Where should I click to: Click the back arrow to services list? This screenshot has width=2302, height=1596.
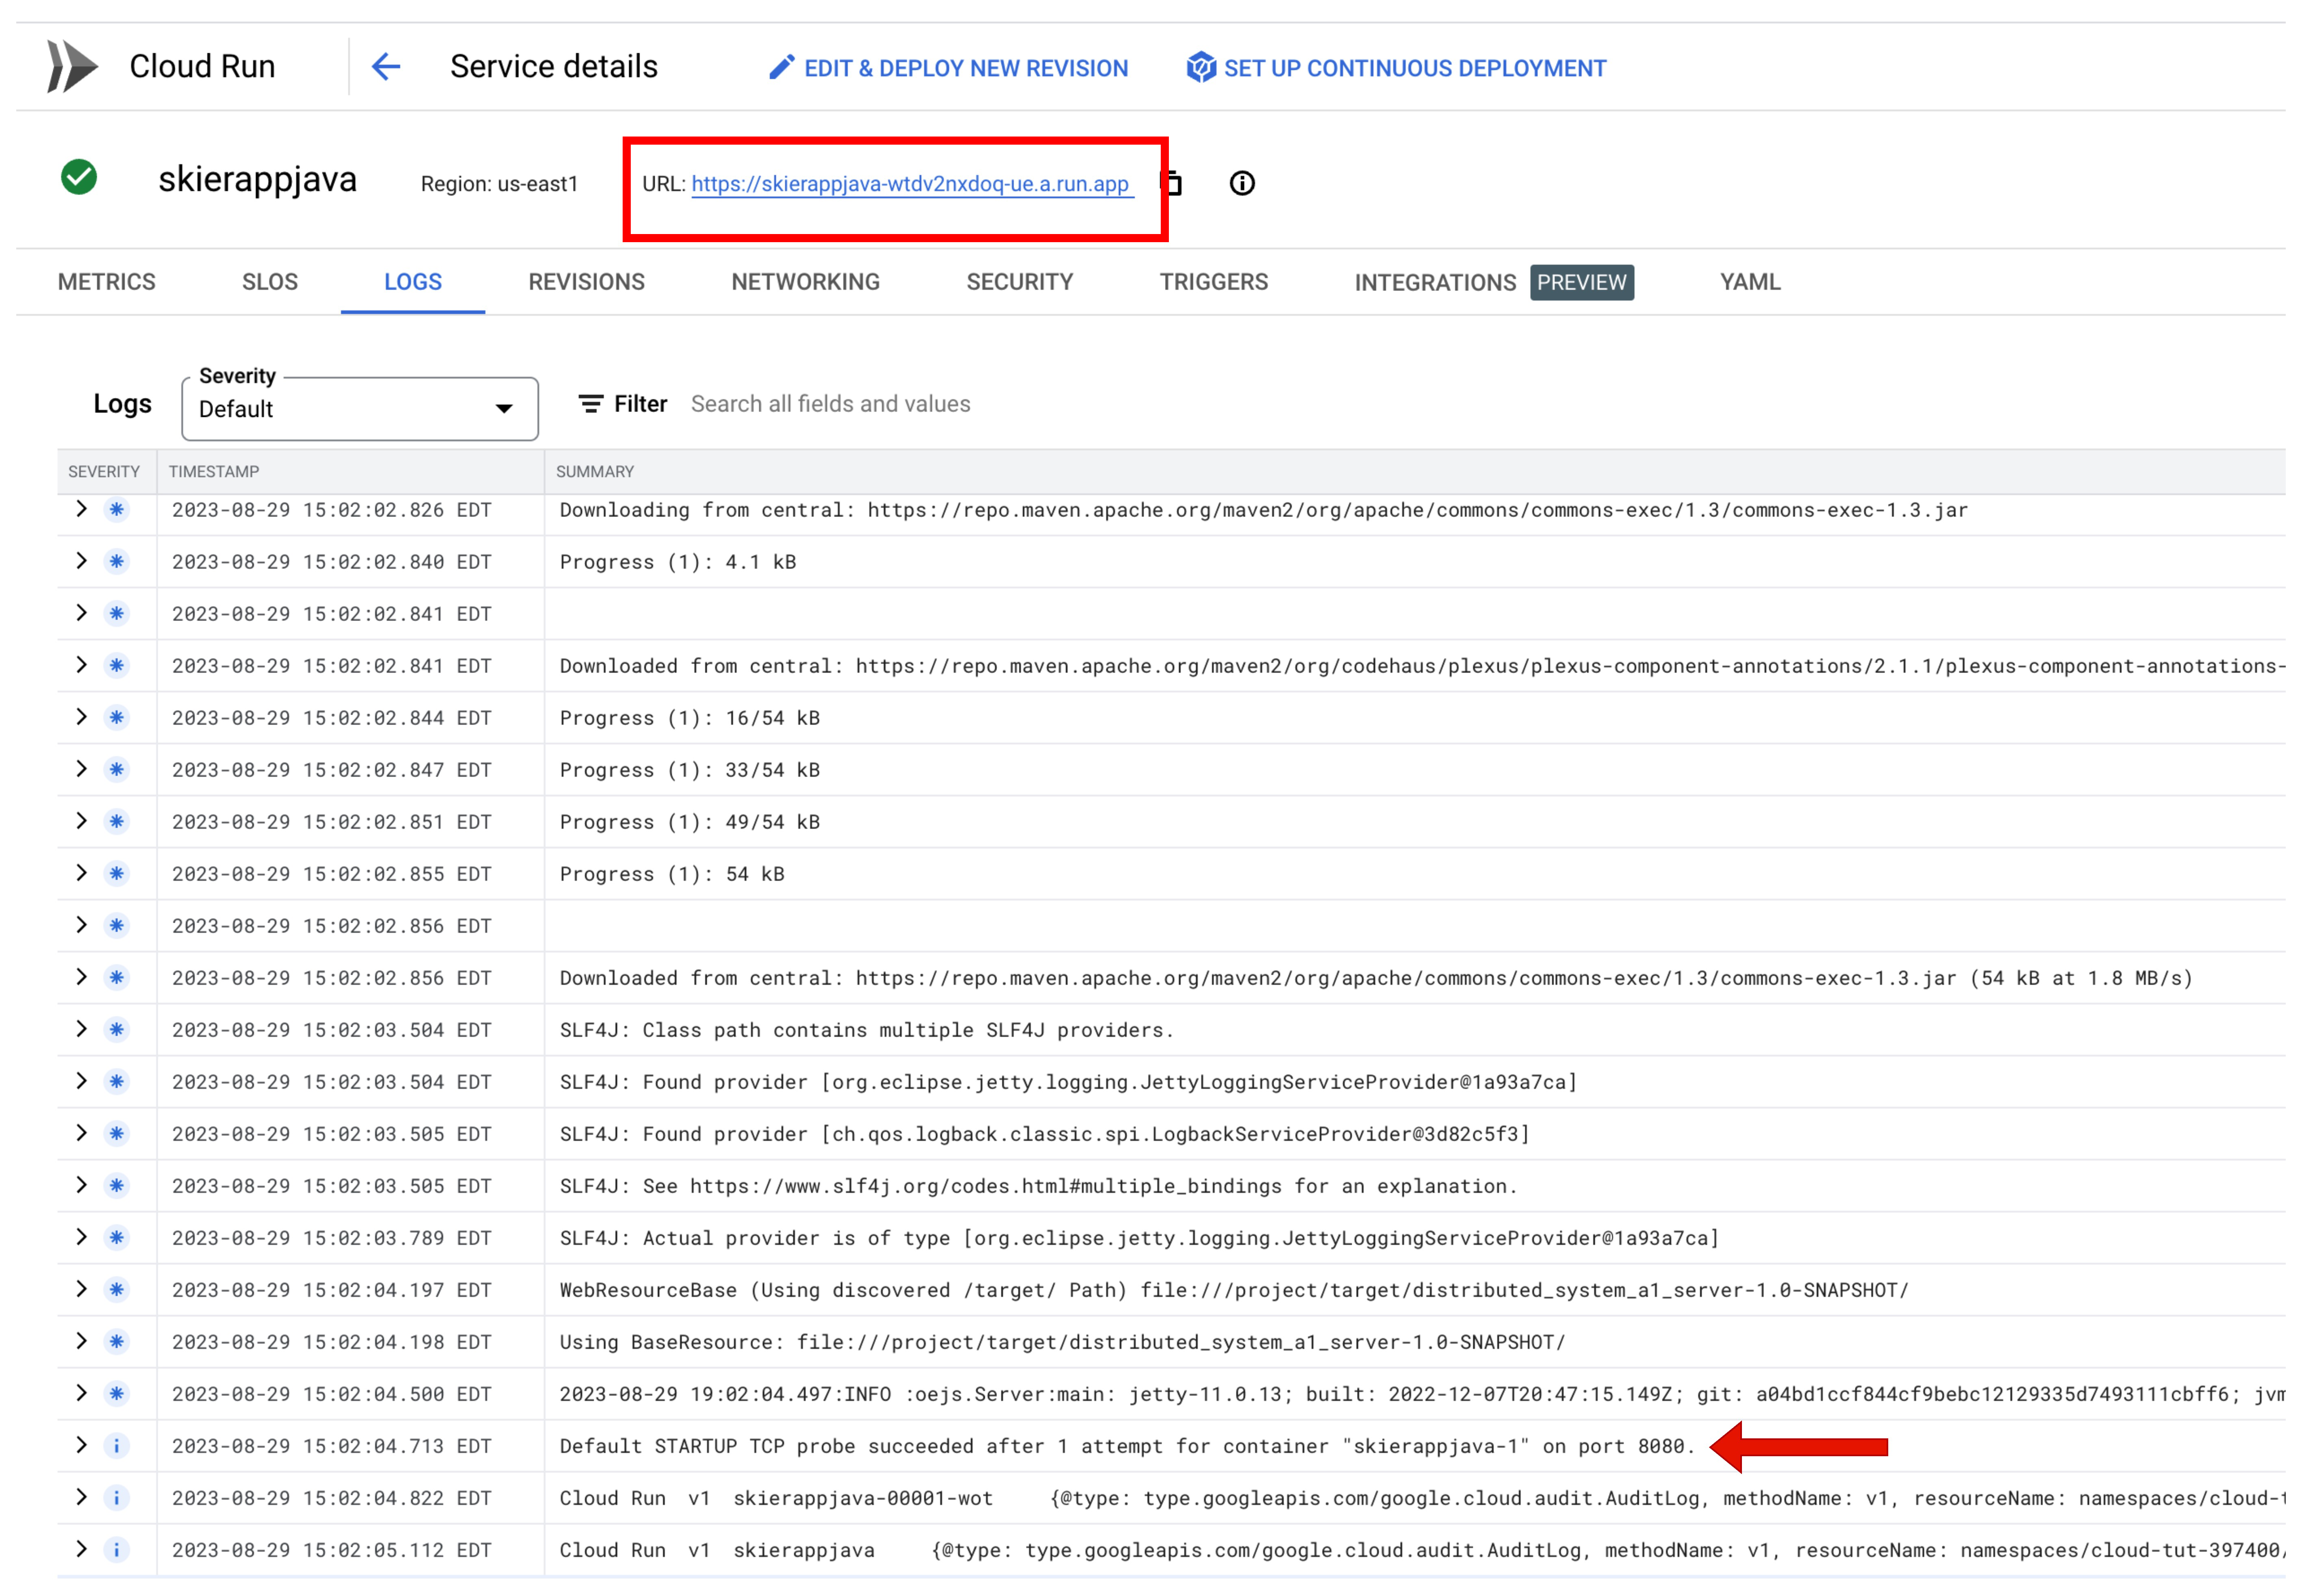point(386,67)
